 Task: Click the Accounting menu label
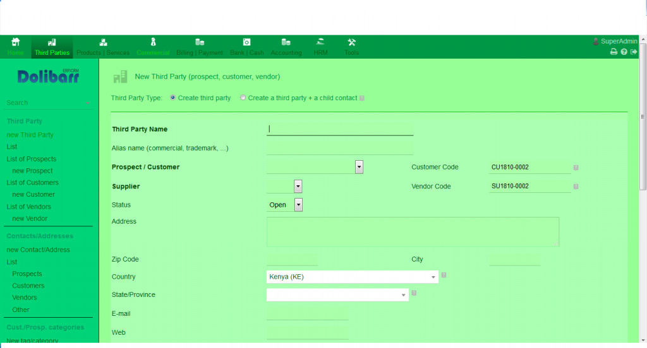click(286, 53)
